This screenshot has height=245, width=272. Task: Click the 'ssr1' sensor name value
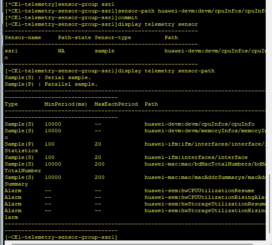pos(11,51)
